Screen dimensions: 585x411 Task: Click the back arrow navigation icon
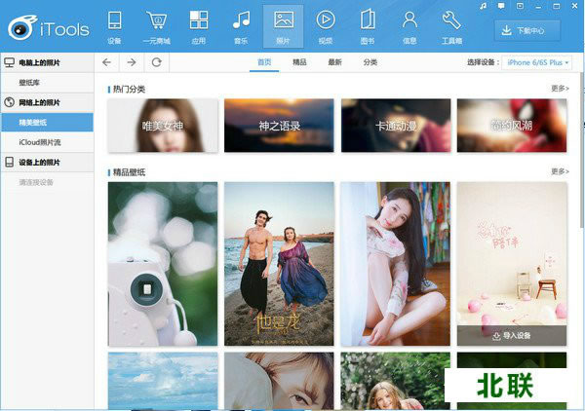tap(107, 62)
